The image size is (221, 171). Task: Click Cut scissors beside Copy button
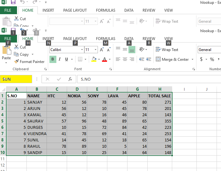(16, 47)
